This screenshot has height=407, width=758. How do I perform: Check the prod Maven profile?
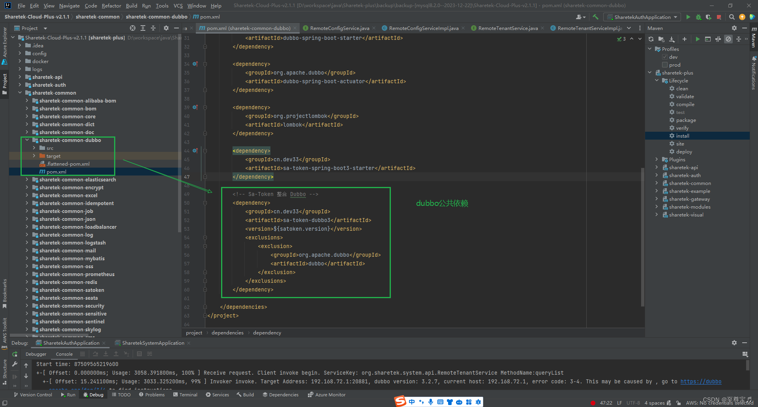coord(665,65)
